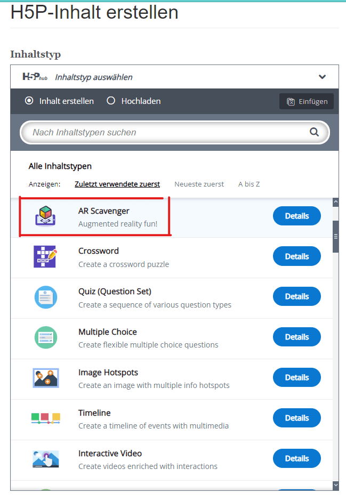Click the Image Hotspots icon
This screenshot has height=501, width=346.
tap(46, 378)
